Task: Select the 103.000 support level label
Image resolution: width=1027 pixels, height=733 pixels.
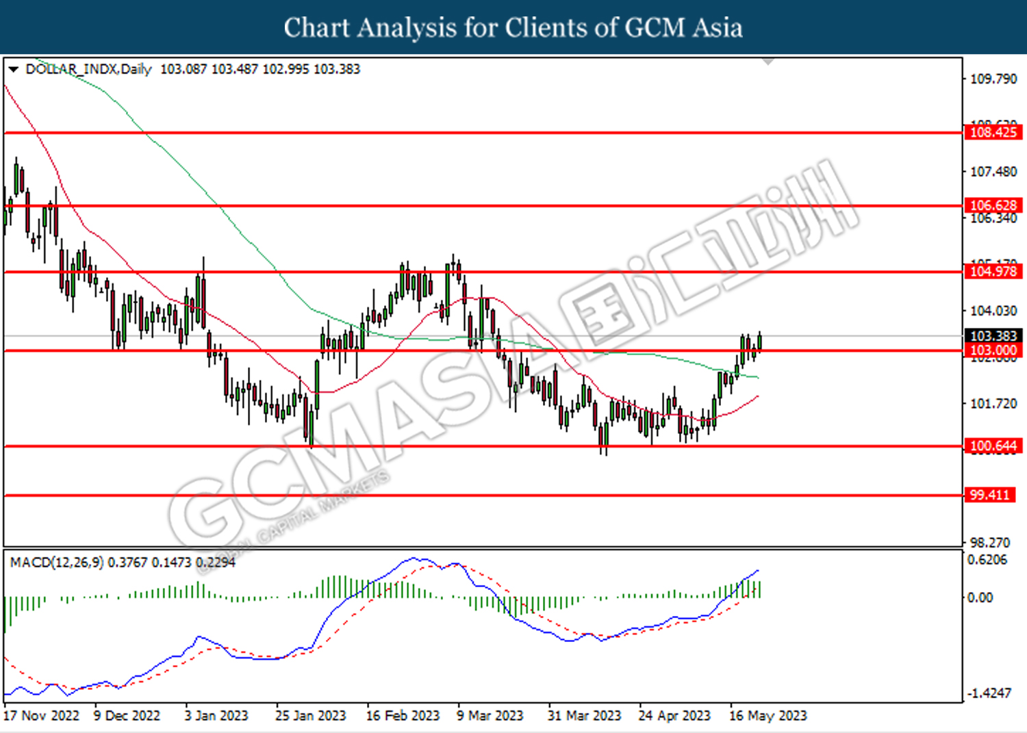Action: [x=993, y=350]
